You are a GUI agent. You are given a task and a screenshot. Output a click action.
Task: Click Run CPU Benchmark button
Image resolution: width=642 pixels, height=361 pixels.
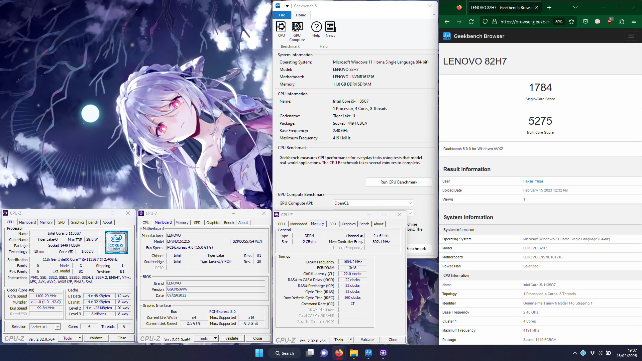(x=399, y=182)
